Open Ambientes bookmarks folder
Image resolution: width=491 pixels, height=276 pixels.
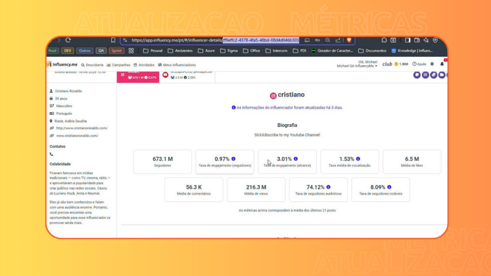180,51
